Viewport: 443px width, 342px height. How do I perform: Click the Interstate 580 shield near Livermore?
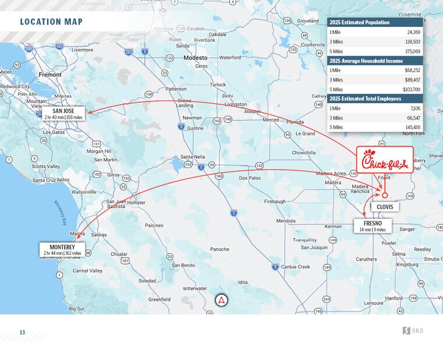click(x=128, y=52)
